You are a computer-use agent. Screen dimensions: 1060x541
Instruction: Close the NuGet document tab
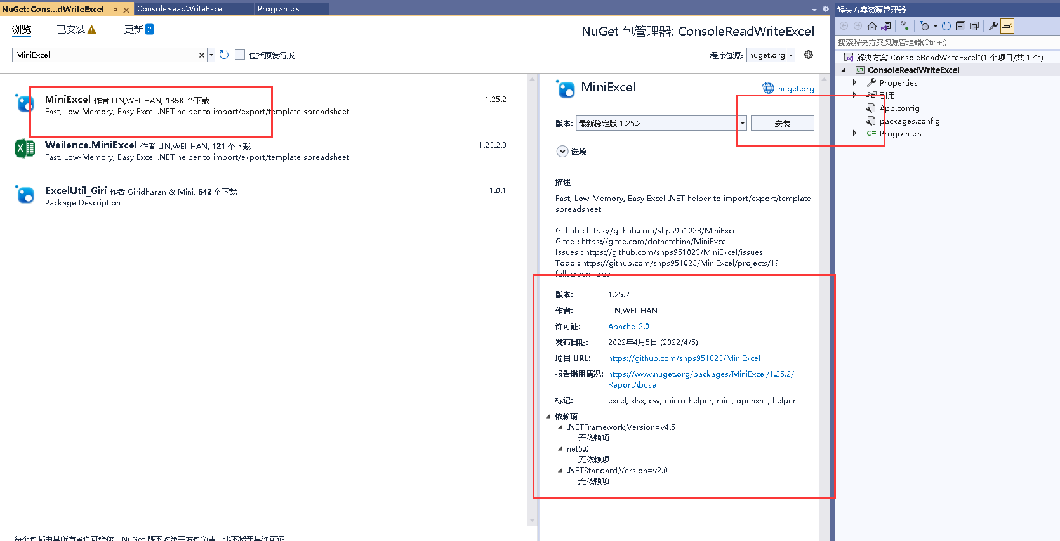point(126,10)
